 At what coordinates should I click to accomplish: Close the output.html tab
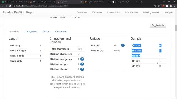pos(82,2)
